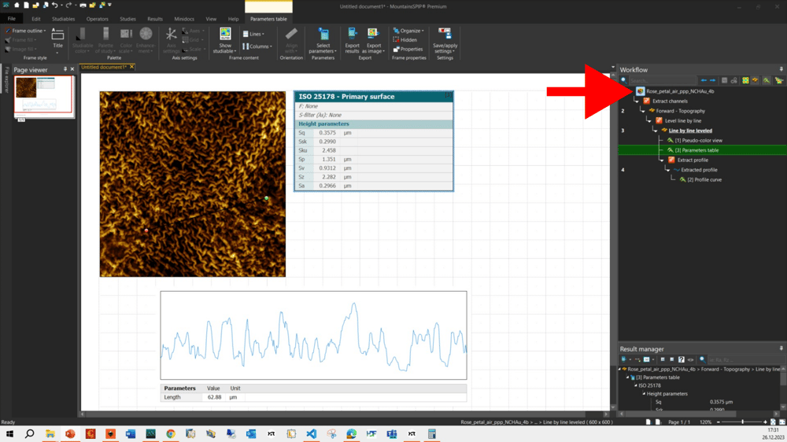Collapse the Extract profile node
The width and height of the screenshot is (787, 442).
pyautogui.click(x=662, y=160)
